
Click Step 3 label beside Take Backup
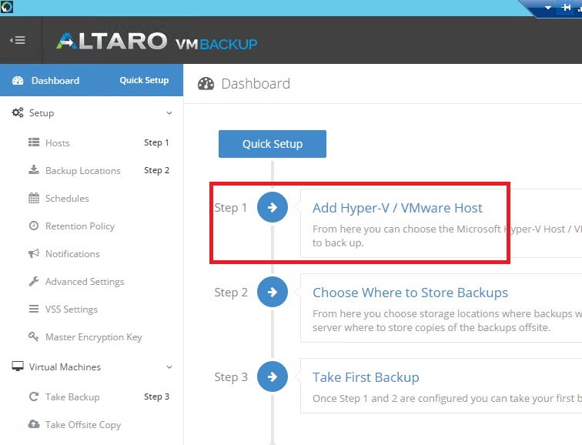(156, 396)
